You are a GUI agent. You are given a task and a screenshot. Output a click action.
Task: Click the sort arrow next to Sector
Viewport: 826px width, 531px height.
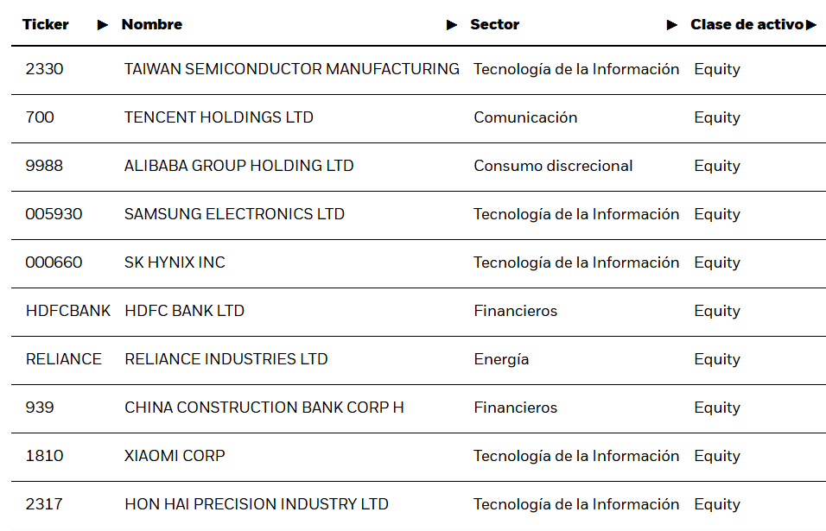coord(672,25)
